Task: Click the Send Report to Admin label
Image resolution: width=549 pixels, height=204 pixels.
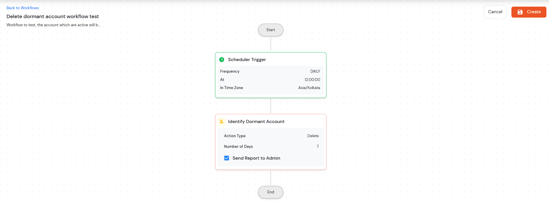Action: [x=256, y=158]
